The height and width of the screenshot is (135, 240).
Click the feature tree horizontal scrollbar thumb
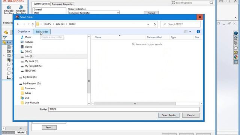(x=20, y=128)
